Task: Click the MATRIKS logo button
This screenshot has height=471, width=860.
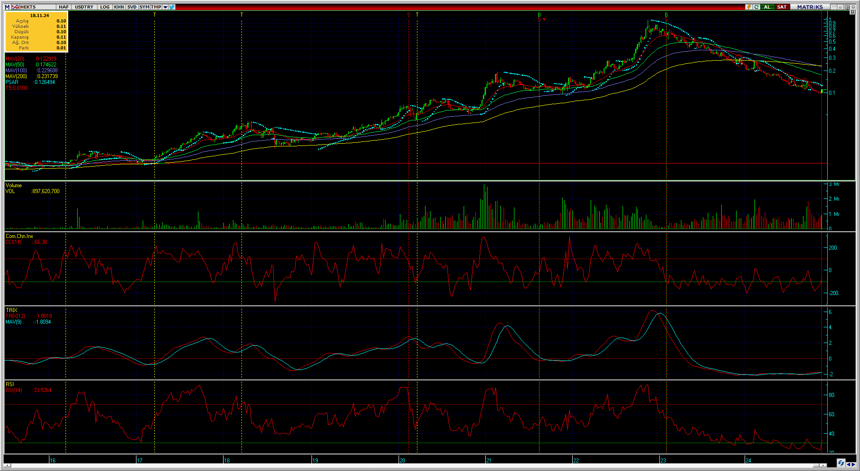Action: pos(810,7)
